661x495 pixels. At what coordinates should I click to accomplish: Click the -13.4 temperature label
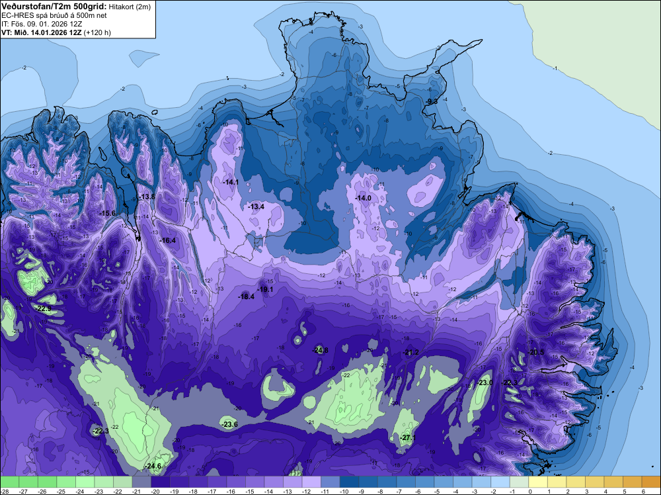click(256, 206)
